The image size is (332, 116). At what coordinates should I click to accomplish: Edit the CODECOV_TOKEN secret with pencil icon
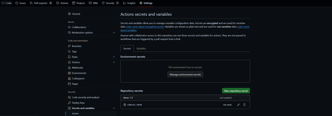238,105
